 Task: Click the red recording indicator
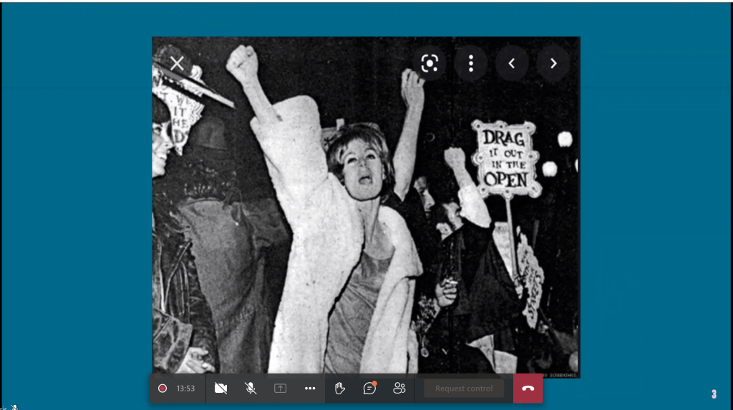(162, 389)
